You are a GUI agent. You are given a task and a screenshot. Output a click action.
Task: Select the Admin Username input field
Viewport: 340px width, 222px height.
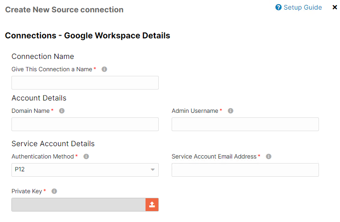pyautogui.click(x=245, y=124)
